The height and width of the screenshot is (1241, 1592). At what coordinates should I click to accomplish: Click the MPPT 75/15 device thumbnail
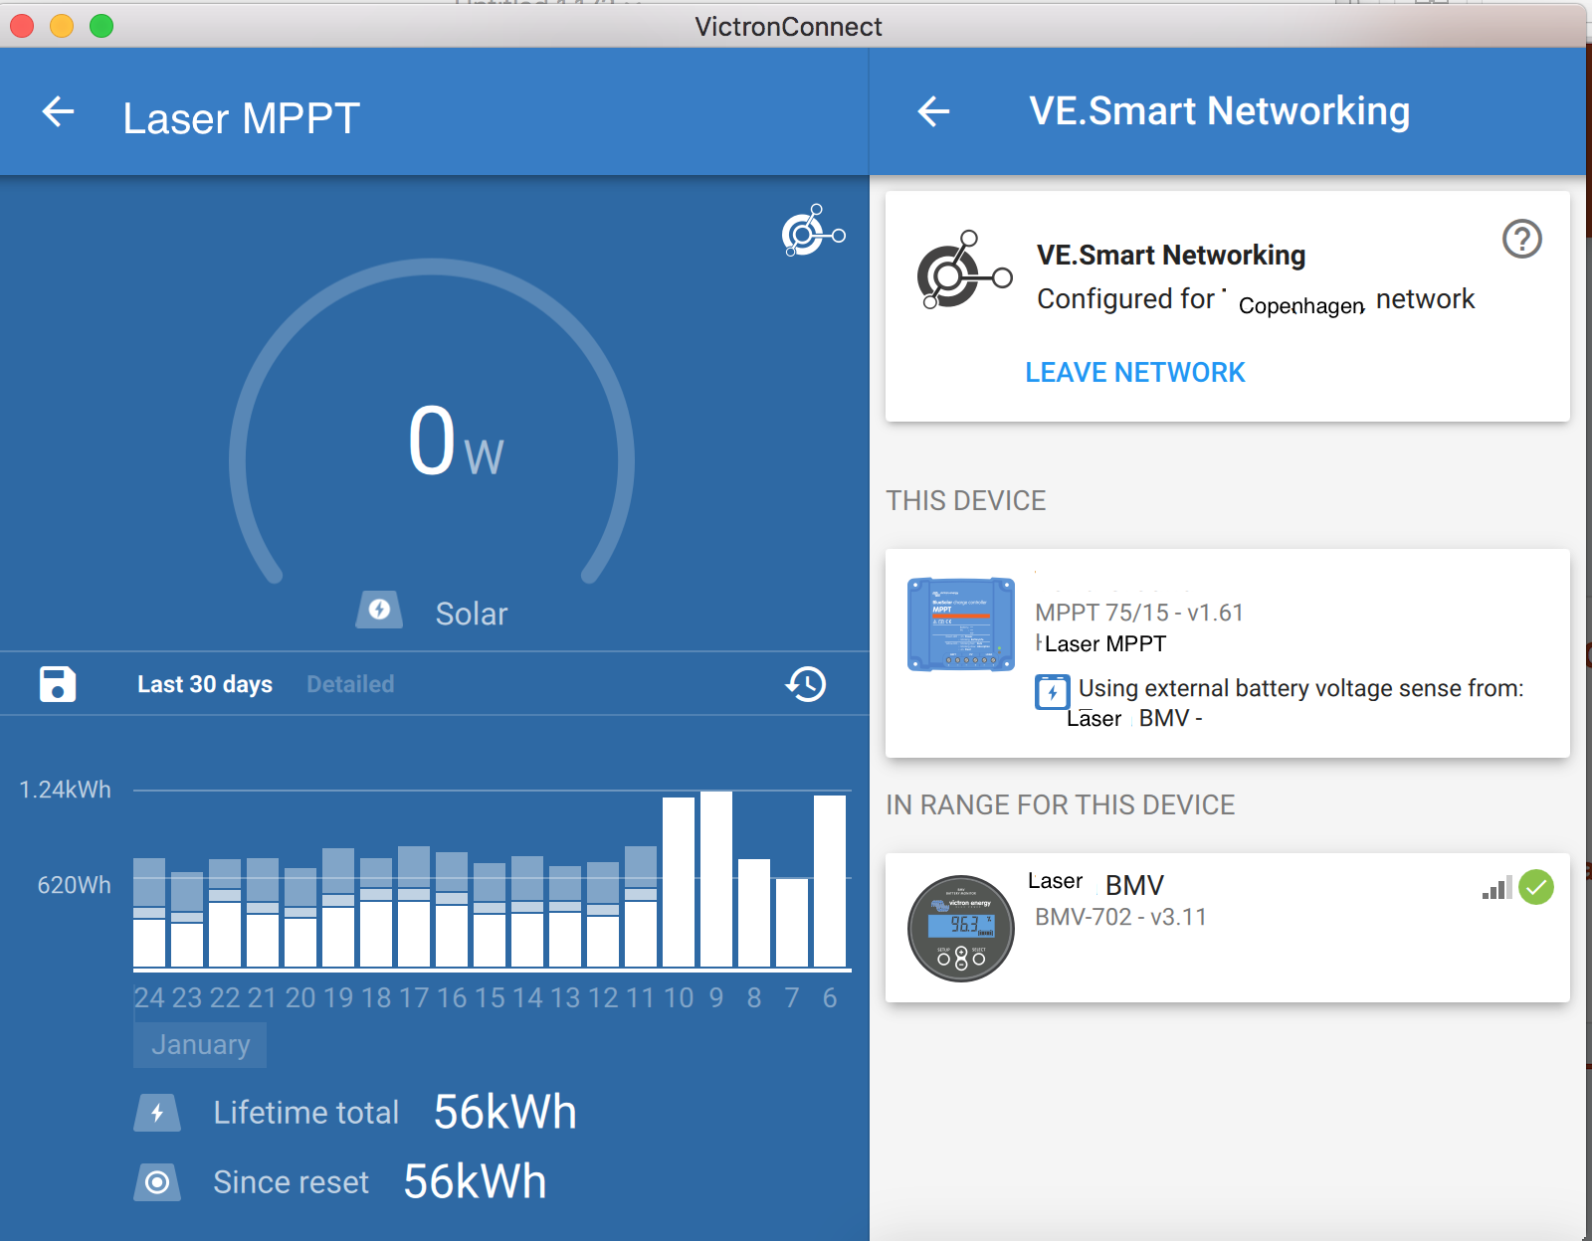pyautogui.click(x=961, y=624)
